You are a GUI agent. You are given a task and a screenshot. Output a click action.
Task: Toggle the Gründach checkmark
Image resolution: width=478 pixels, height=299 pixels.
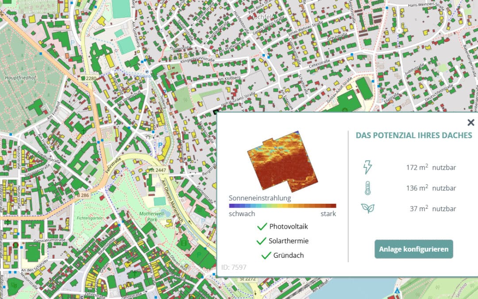click(266, 256)
